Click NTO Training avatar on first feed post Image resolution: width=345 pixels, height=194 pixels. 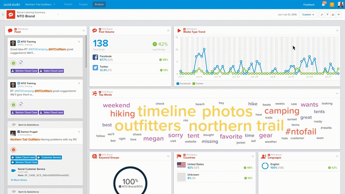tap(13, 43)
